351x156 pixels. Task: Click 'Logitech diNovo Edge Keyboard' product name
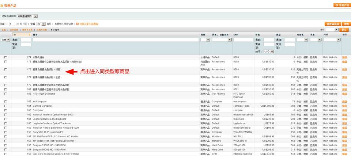point(49,119)
